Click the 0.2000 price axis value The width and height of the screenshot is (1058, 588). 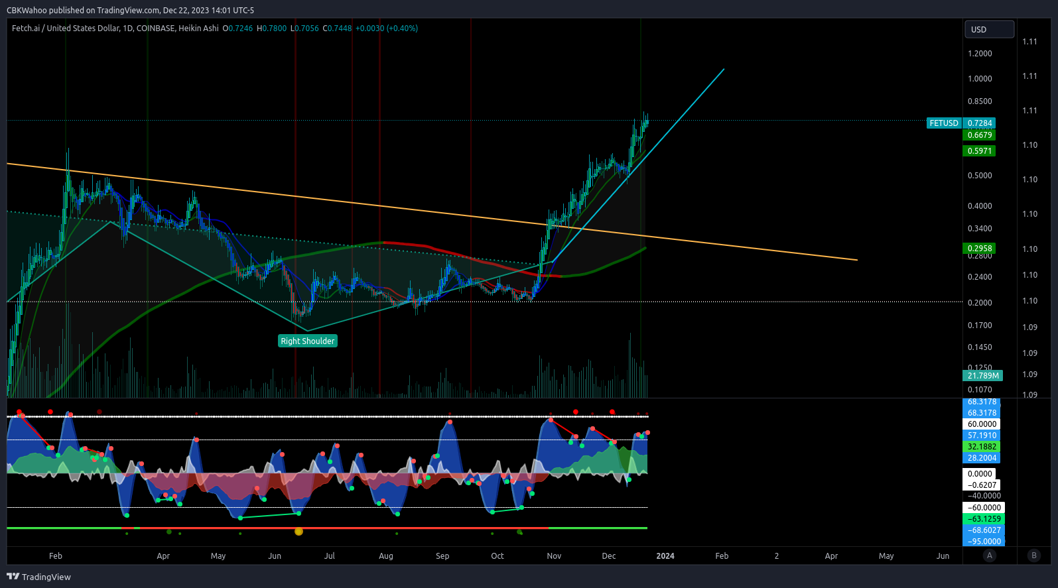[980, 303]
